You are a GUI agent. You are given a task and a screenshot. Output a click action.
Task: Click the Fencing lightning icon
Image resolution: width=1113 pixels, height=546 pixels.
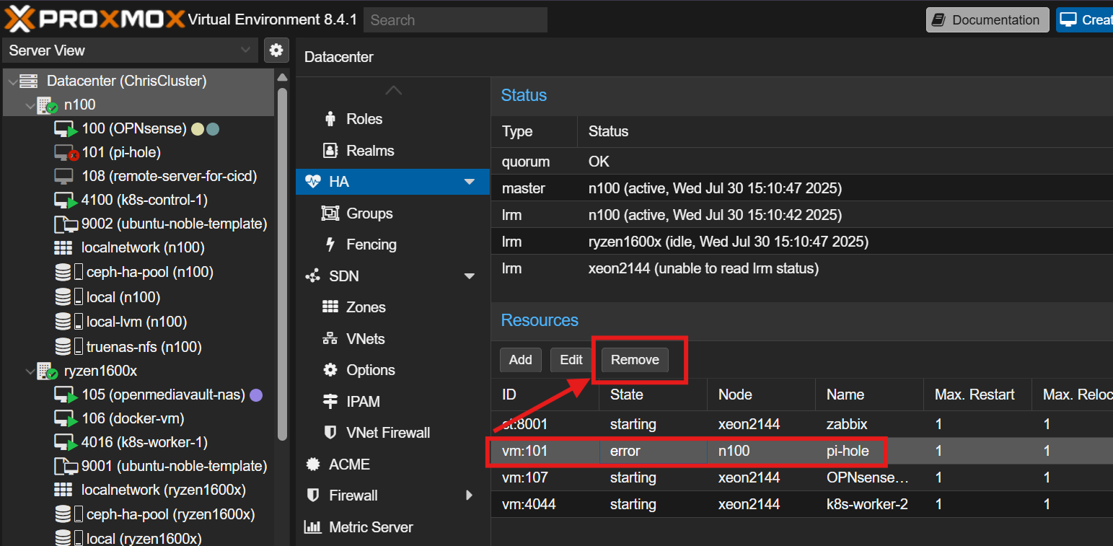(330, 245)
